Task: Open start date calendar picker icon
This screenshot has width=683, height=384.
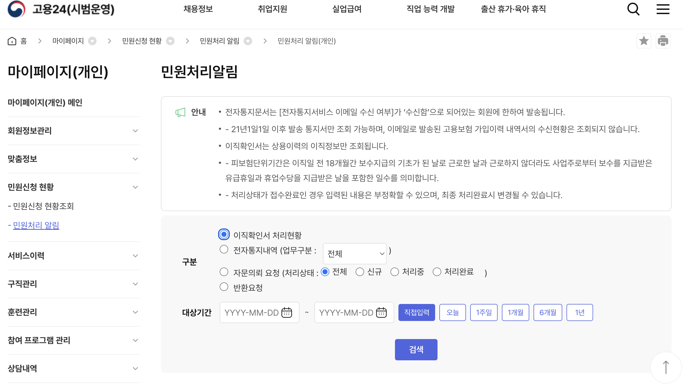Action: coord(287,312)
